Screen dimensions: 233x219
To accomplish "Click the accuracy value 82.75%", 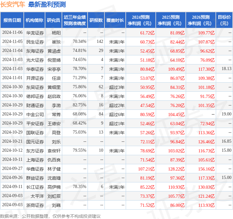I will (79, 105).
